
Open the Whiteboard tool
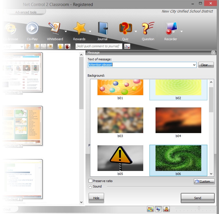55,31
